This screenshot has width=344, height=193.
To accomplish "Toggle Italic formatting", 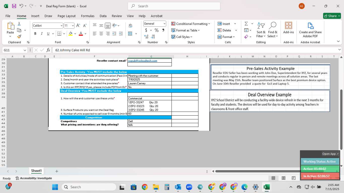I will 42,34.
